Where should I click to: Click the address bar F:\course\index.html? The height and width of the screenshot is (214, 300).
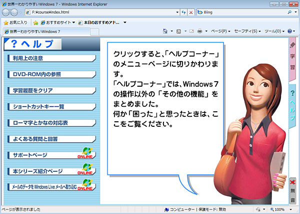[102, 12]
